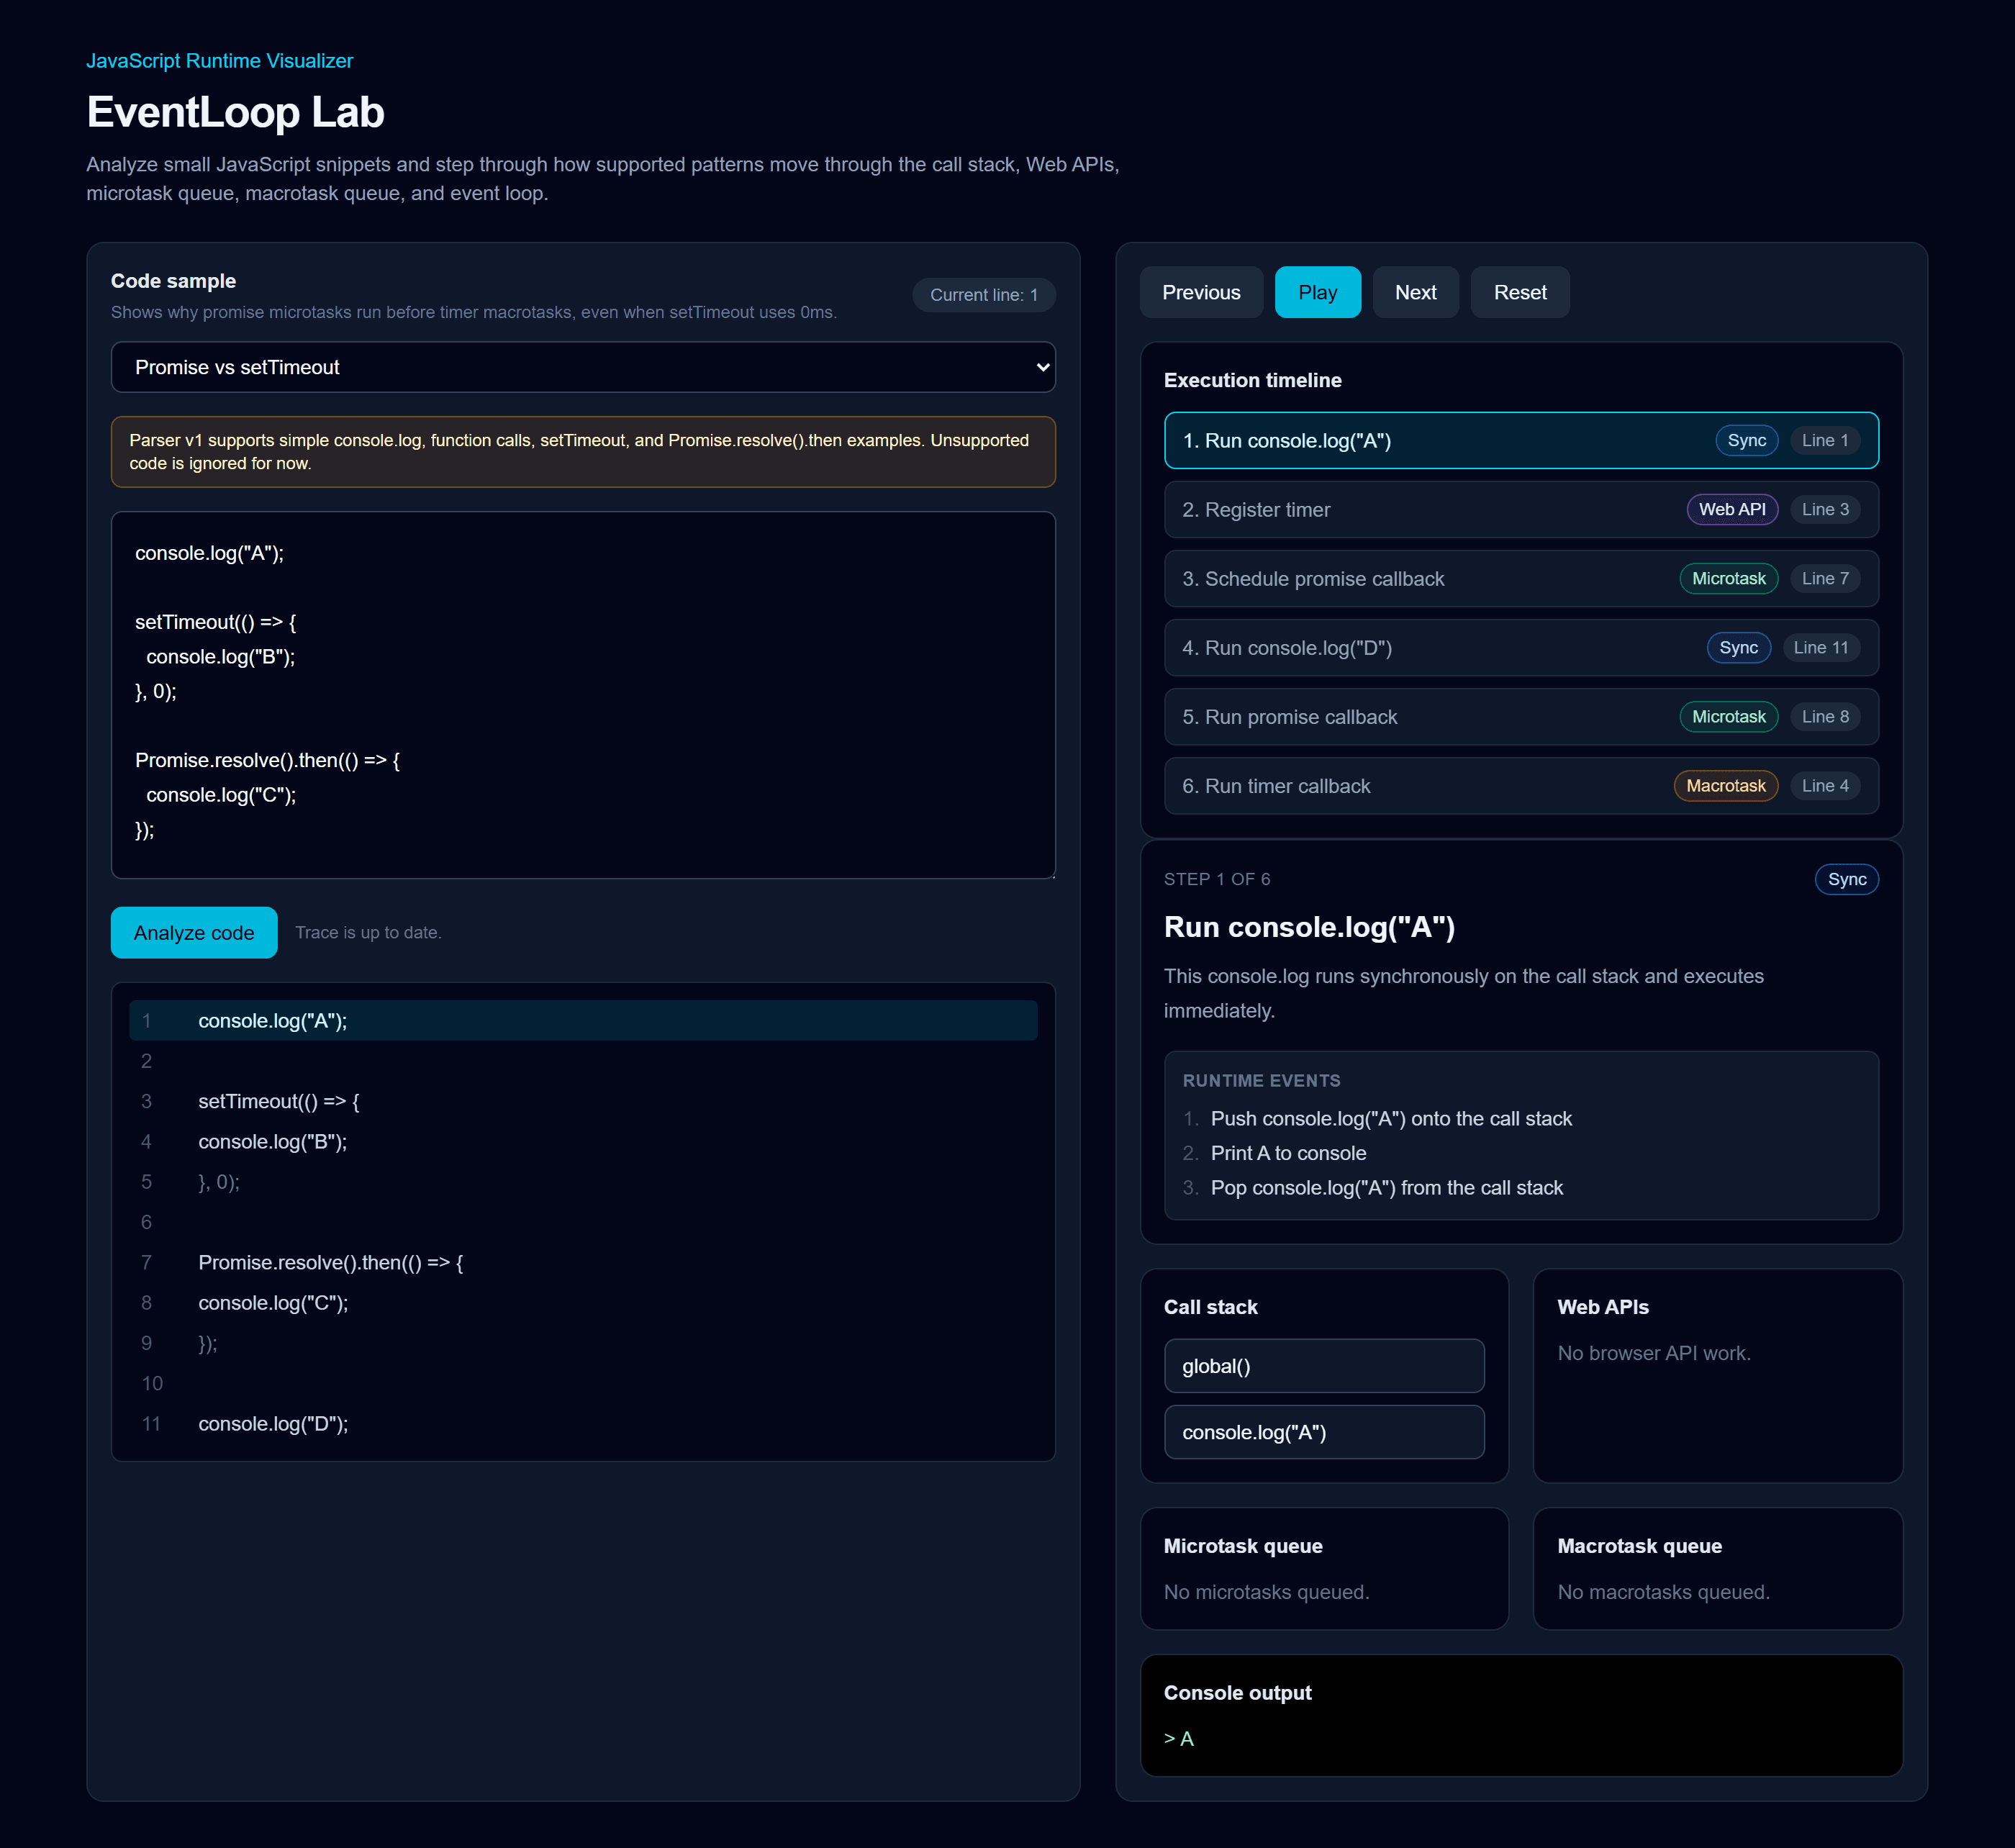Click inside the code editor textarea
The width and height of the screenshot is (2015, 1848).
pyautogui.click(x=583, y=695)
